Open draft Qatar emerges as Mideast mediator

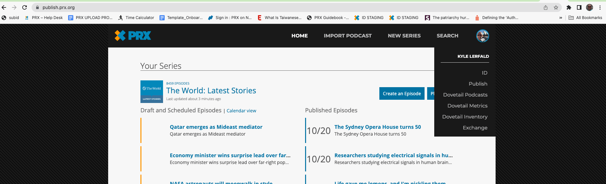click(x=216, y=127)
